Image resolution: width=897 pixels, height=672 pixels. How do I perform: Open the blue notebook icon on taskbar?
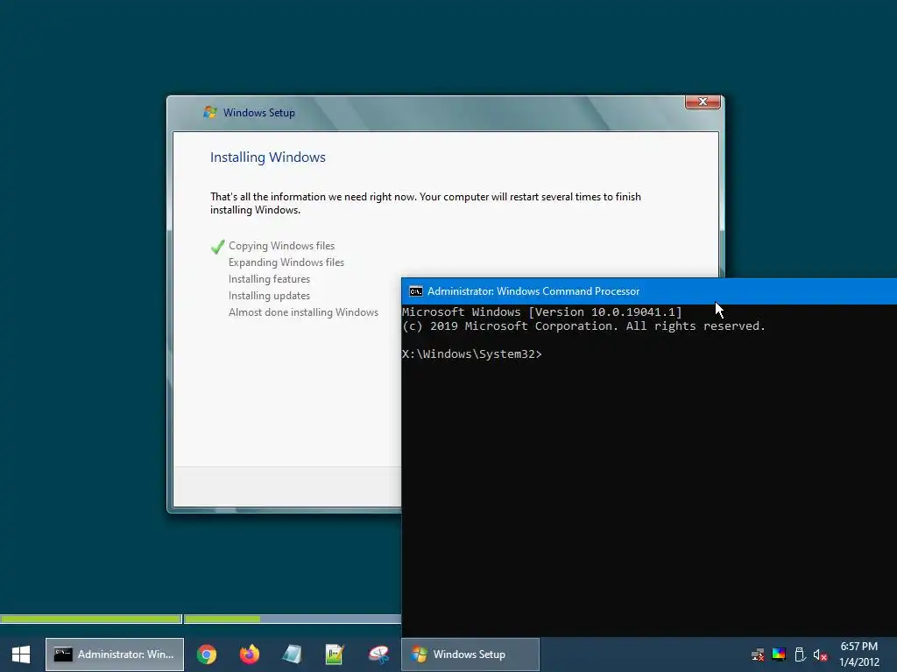[x=292, y=654]
